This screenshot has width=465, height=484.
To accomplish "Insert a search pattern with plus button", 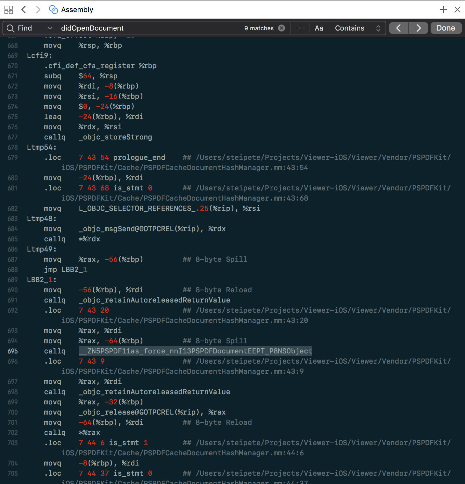I will tap(300, 28).
